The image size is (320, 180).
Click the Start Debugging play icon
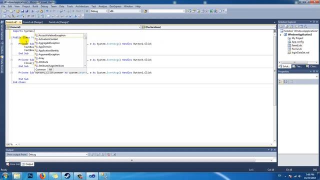coord(87,11)
